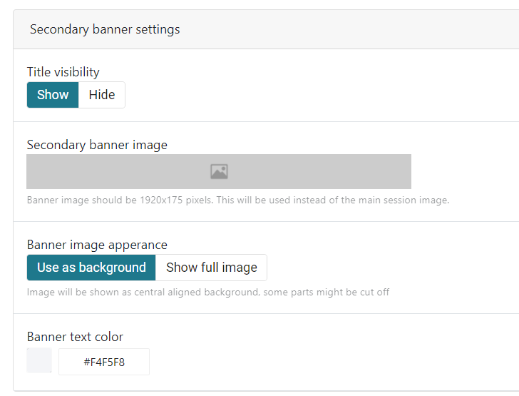Screen dimensions: 519x396
Task: Select Hide for title visibility
Action: pyautogui.click(x=102, y=95)
